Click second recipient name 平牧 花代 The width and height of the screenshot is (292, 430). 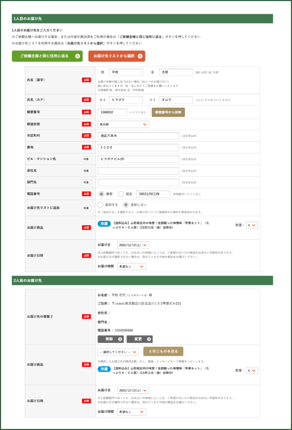tap(118, 295)
